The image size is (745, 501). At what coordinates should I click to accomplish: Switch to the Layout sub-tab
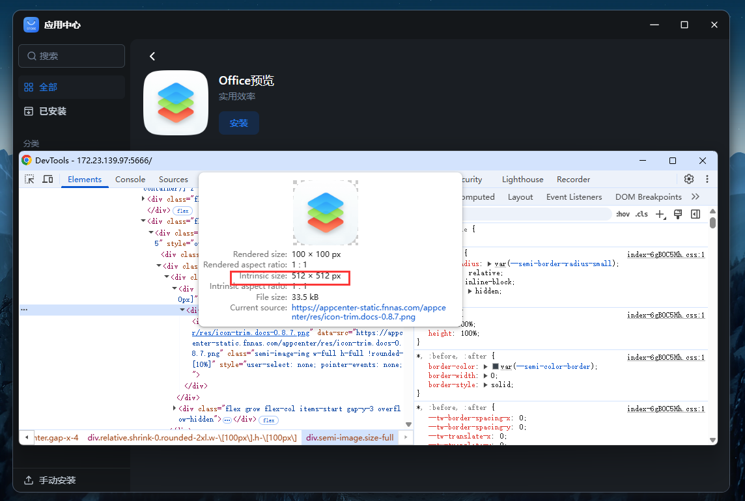(520, 196)
